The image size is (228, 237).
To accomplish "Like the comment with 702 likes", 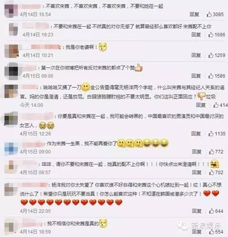I will 212,172.
